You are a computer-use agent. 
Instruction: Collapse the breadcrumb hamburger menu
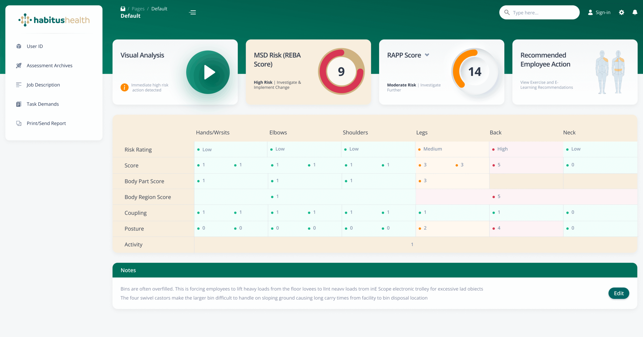[x=192, y=12]
